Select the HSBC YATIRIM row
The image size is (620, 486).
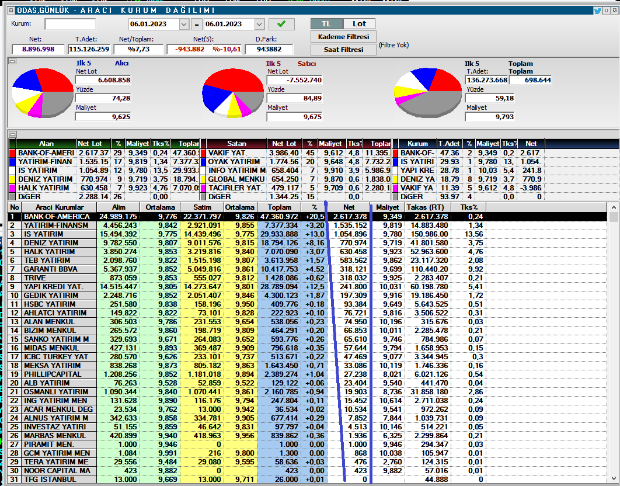pyautogui.click(x=307, y=304)
